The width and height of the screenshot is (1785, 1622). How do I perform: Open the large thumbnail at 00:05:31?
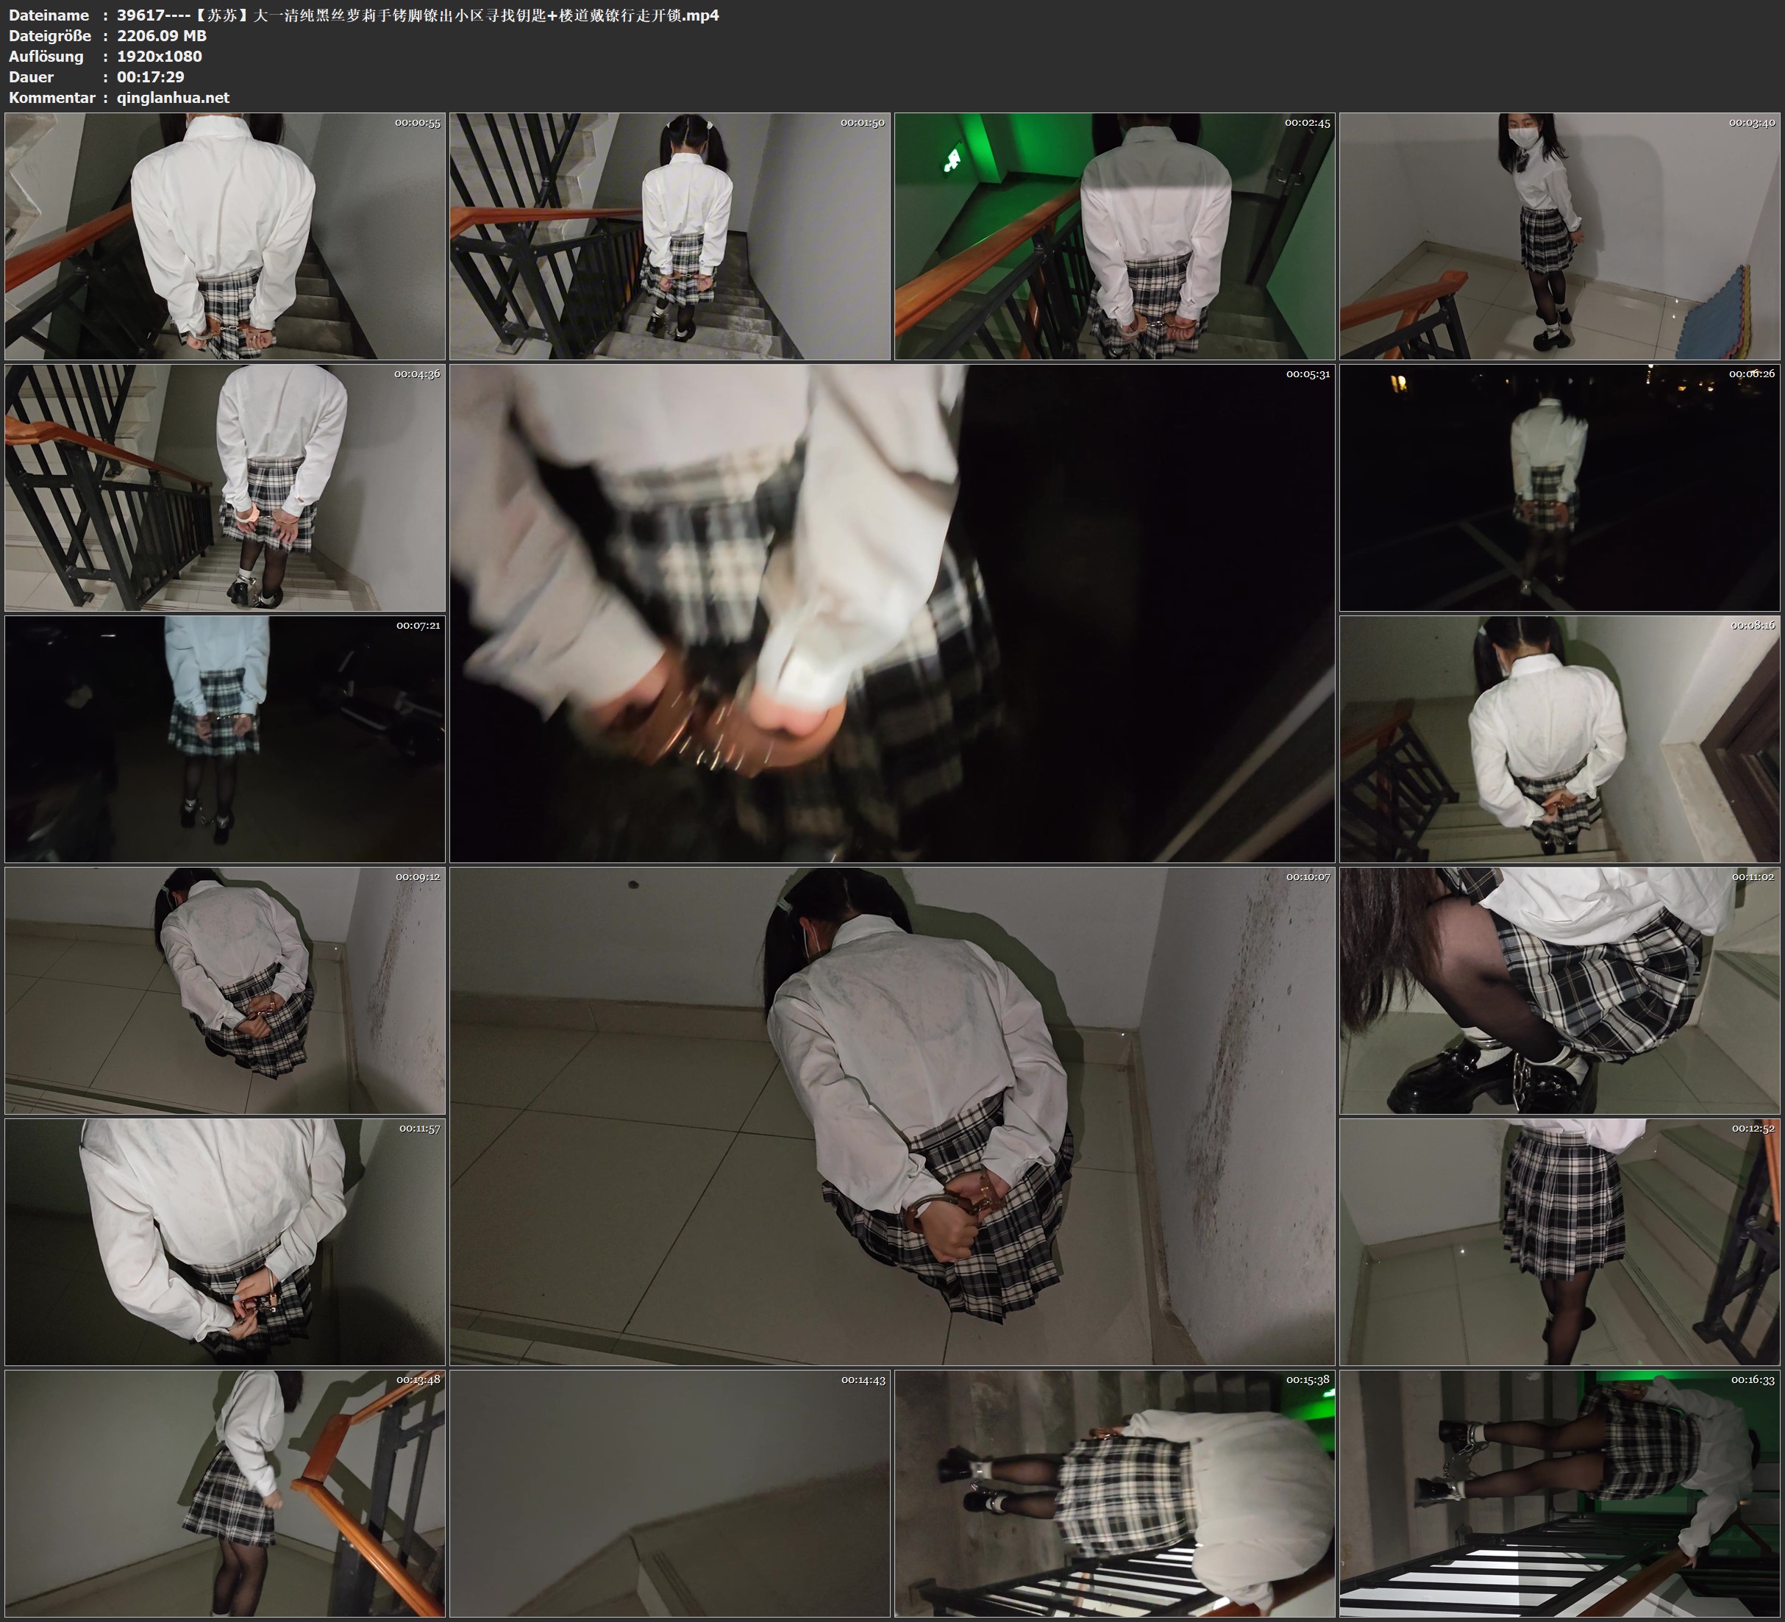(891, 612)
